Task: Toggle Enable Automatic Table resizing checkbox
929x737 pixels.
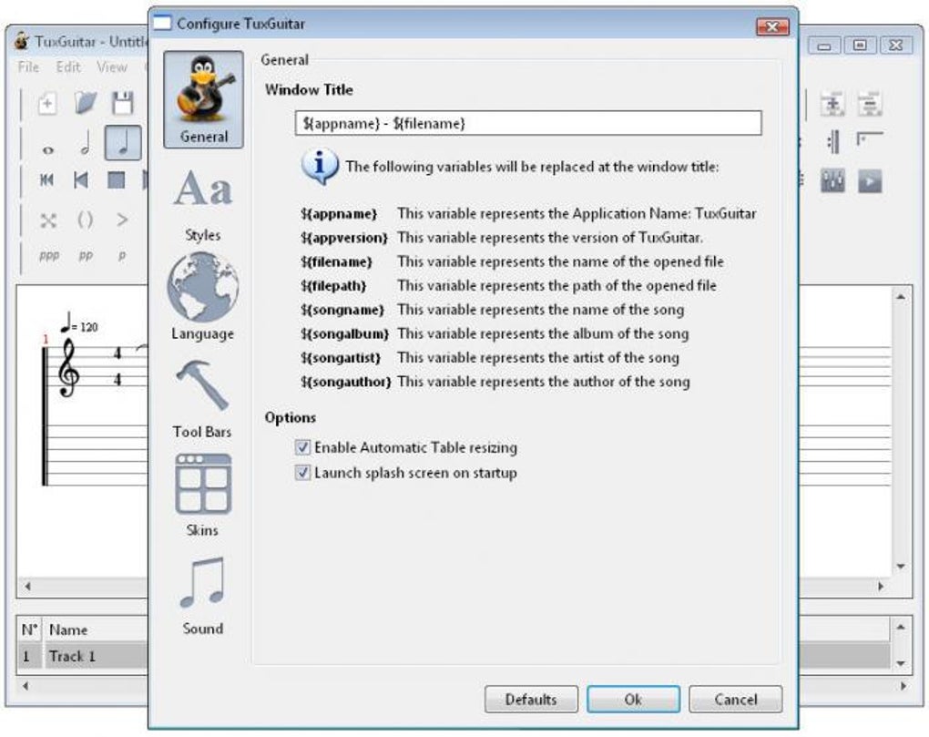Action: click(302, 447)
